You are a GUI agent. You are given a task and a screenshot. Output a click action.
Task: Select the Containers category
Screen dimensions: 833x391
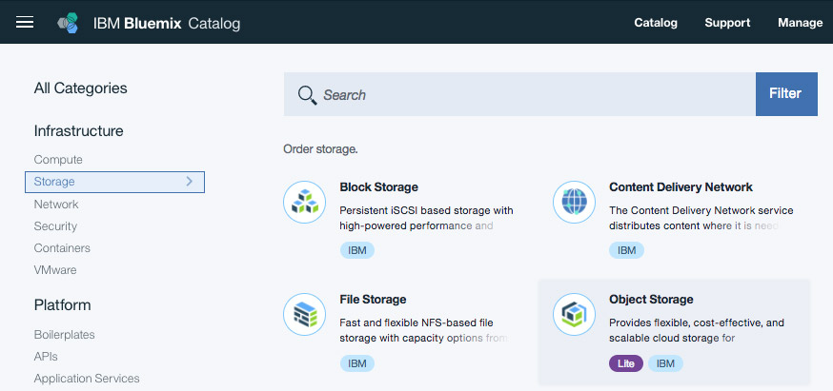click(x=62, y=248)
